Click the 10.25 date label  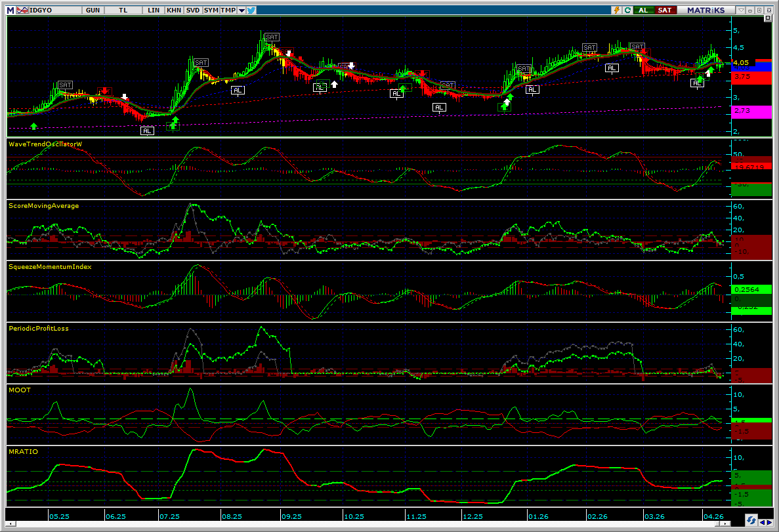354,517
